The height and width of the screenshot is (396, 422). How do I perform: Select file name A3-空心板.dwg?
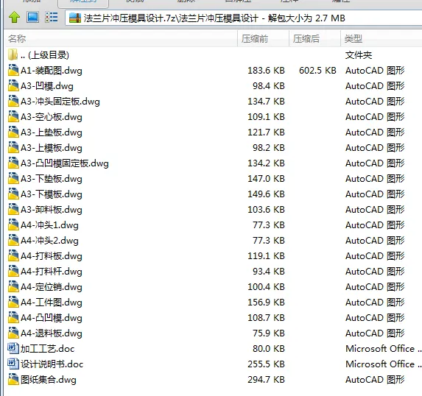52,117
